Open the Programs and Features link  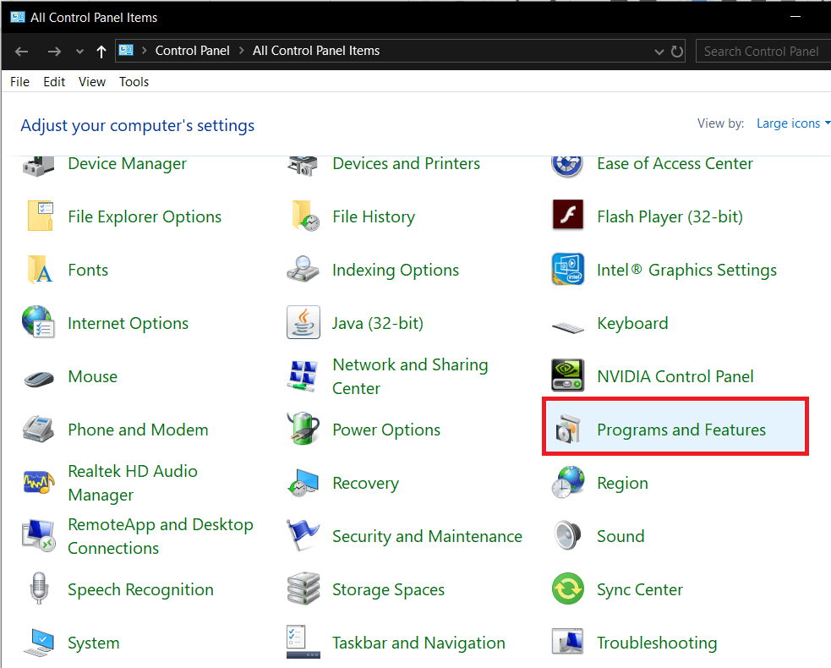(681, 430)
